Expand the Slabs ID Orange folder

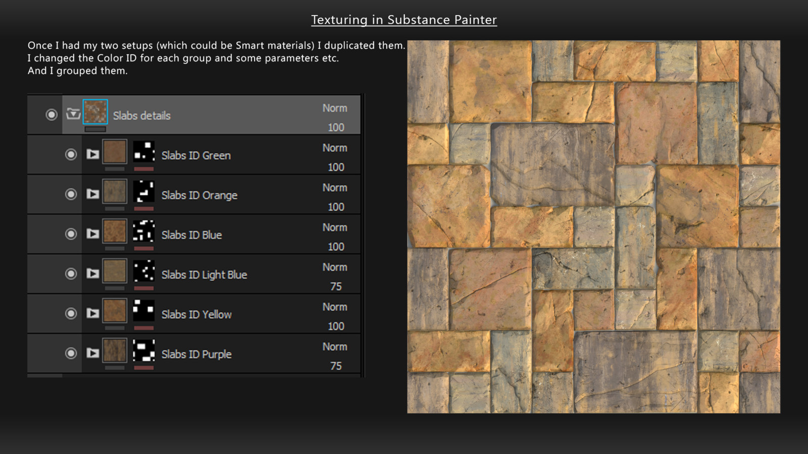[92, 194]
